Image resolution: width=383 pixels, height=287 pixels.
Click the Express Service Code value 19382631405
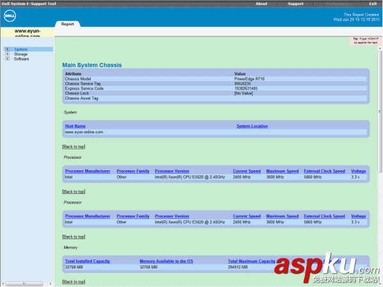pos(246,89)
